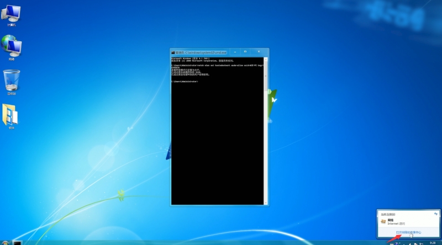Screen dimensions: 442x245
Task: Select the connected network entry icon
Action: 383,222
